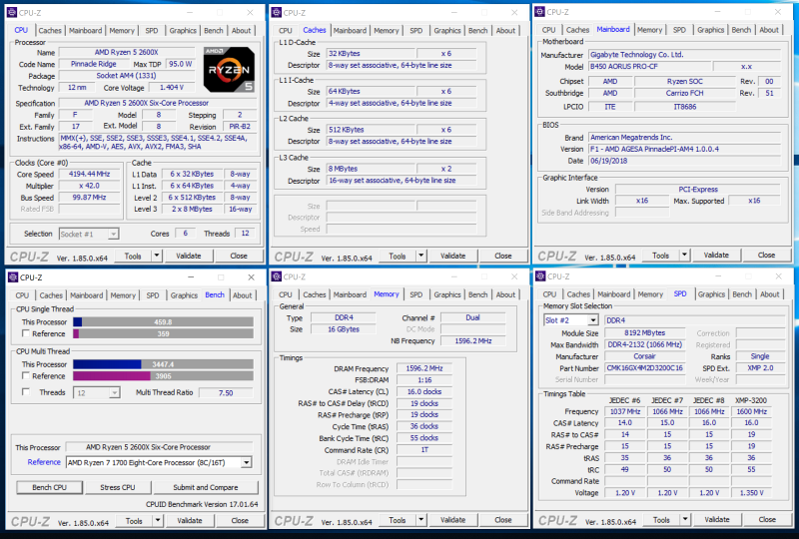The width and height of the screenshot is (799, 539).
Task: Click the DRAM Frequency value 1596.2 MHz
Action: coord(424,368)
